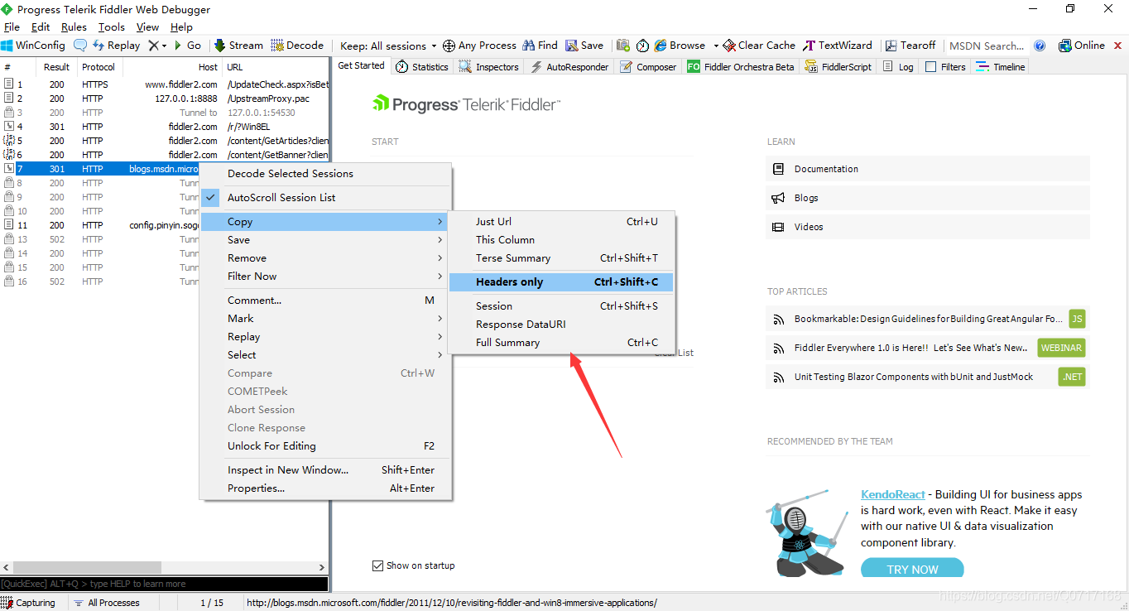Click the Save toolbar button
The width and height of the screenshot is (1129, 611).
pos(584,46)
